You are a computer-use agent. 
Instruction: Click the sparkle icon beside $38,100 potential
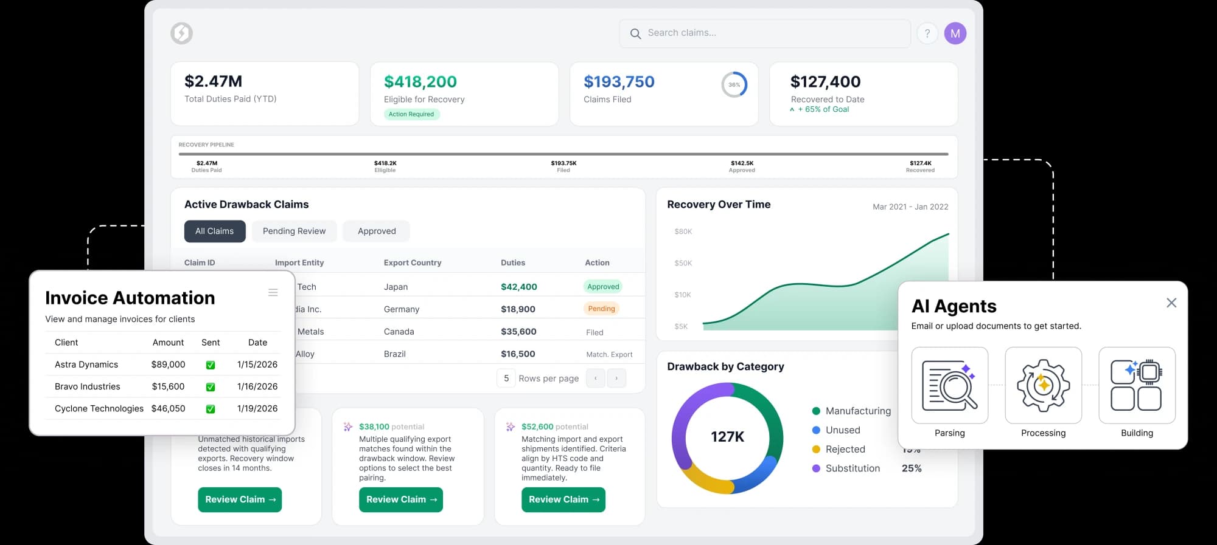point(348,427)
